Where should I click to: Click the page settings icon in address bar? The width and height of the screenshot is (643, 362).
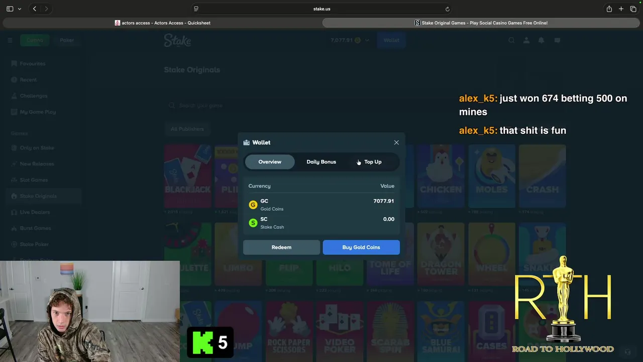pos(196,9)
